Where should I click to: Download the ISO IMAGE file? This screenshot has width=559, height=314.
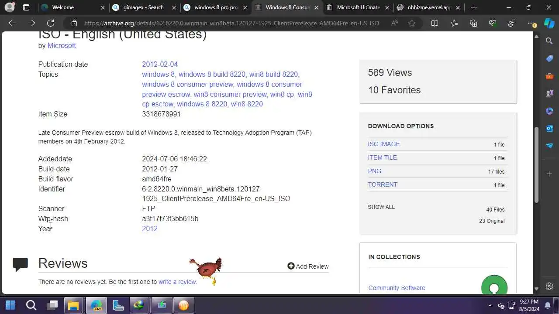pyautogui.click(x=384, y=144)
